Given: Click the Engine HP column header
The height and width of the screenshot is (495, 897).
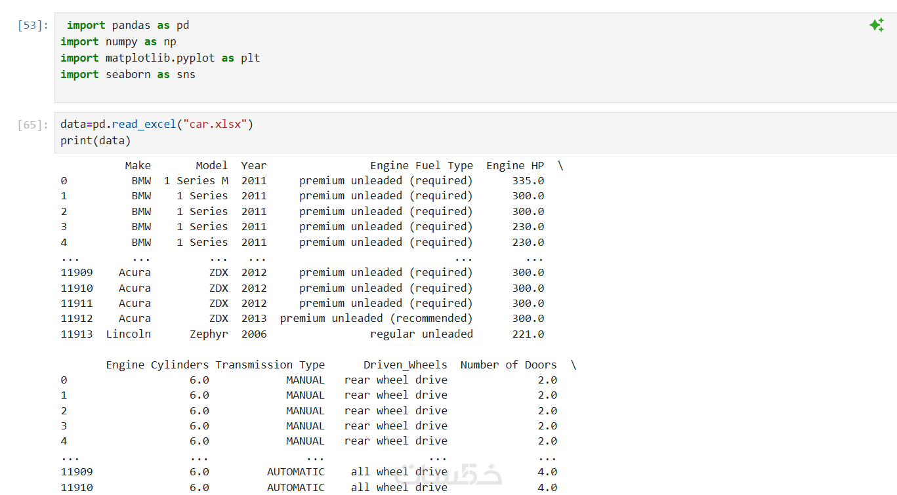Looking at the screenshot, I should pyautogui.click(x=515, y=166).
